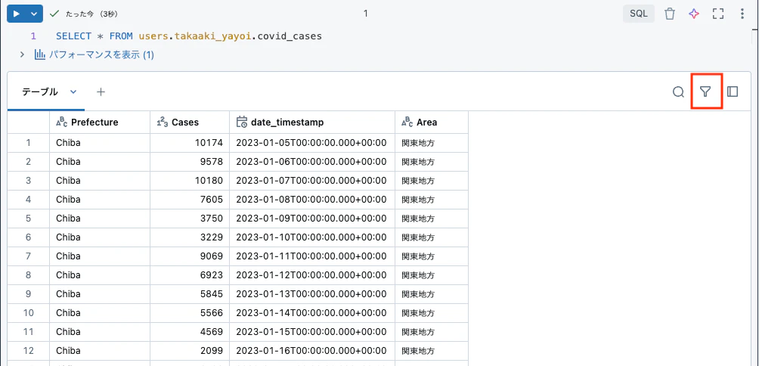
Task: Select the cell with Cases value 10174
Action: (x=190, y=143)
